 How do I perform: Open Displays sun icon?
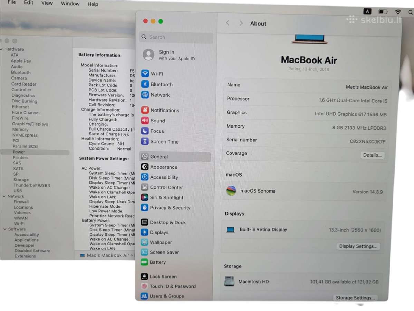pos(144,232)
